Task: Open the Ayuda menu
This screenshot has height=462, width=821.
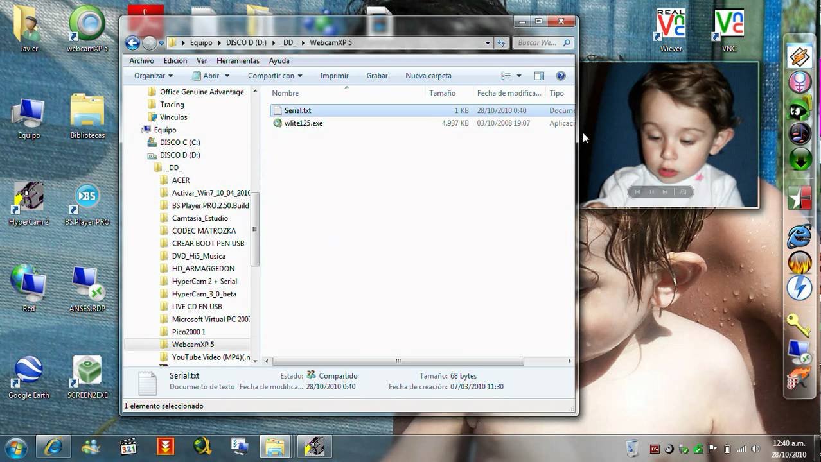Action: (279, 60)
